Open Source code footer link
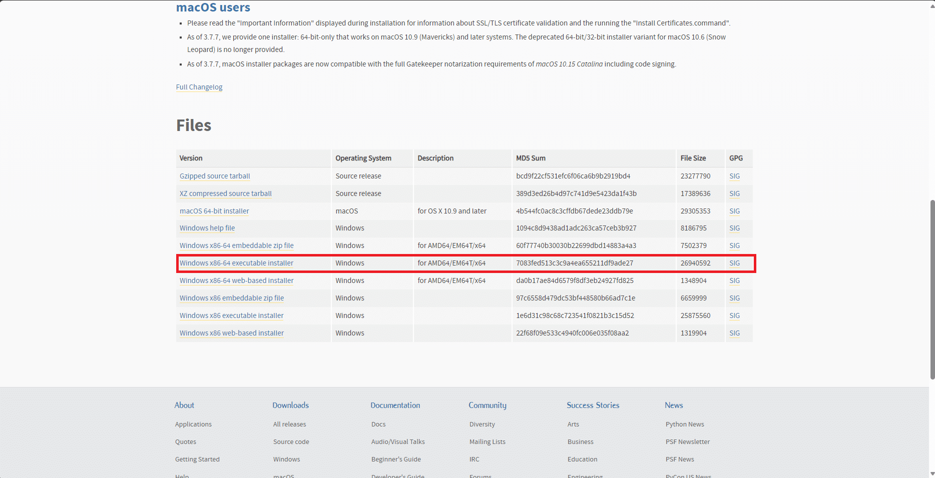 (291, 441)
